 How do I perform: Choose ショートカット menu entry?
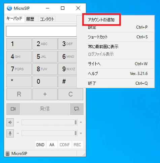pos(115,37)
